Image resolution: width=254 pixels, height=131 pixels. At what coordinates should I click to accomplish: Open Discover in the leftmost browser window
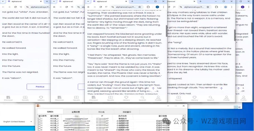(8, 98)
